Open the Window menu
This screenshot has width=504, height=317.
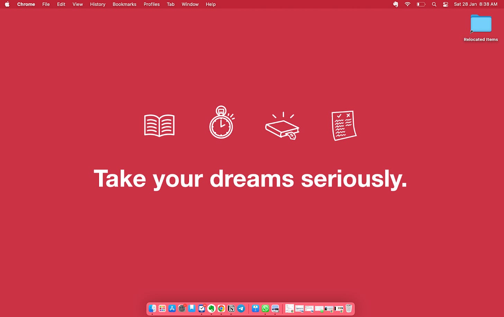click(190, 4)
